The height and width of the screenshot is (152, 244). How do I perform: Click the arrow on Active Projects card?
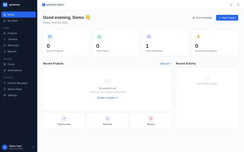pos(85,36)
